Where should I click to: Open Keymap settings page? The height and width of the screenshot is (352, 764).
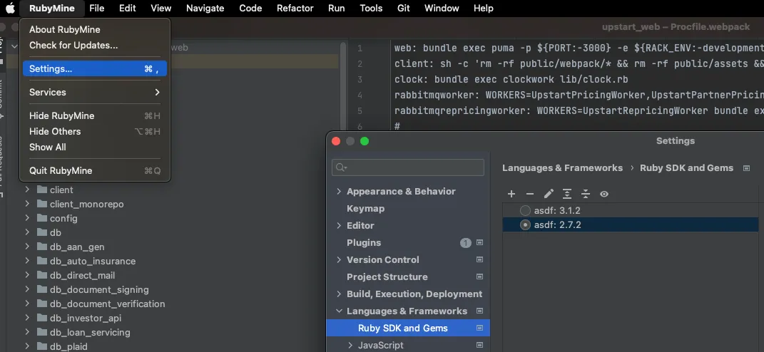click(x=365, y=208)
